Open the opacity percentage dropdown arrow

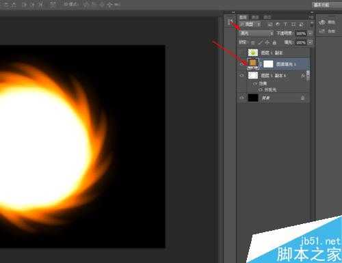pos(310,33)
